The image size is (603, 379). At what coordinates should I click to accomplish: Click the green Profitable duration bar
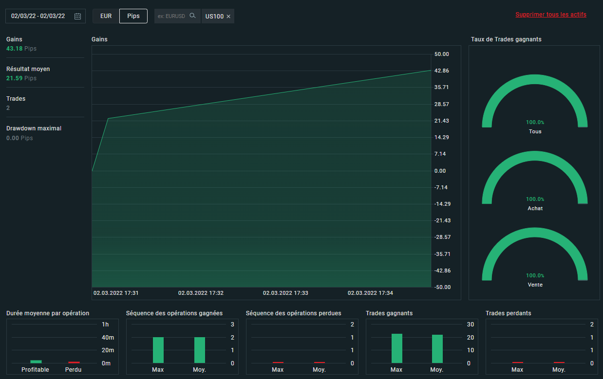(x=36, y=361)
